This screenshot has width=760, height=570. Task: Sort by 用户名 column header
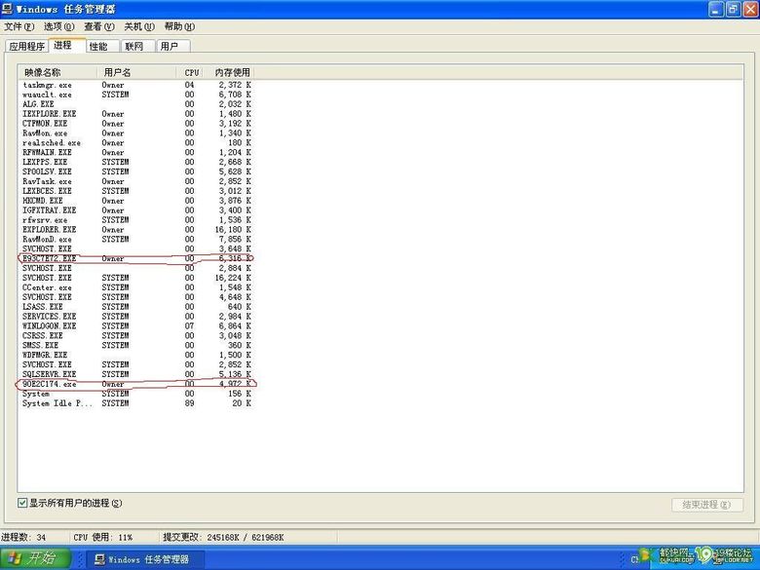tap(136, 72)
